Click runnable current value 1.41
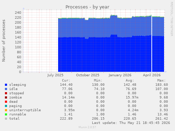Screen dimensions: 175x131 coord(68,114)
